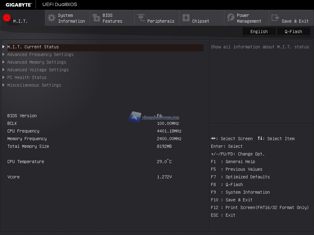Viewport: 314px width, 235px height.
Task: Expand arrow beside Advanced Memory Settings
Action: pos(4,62)
